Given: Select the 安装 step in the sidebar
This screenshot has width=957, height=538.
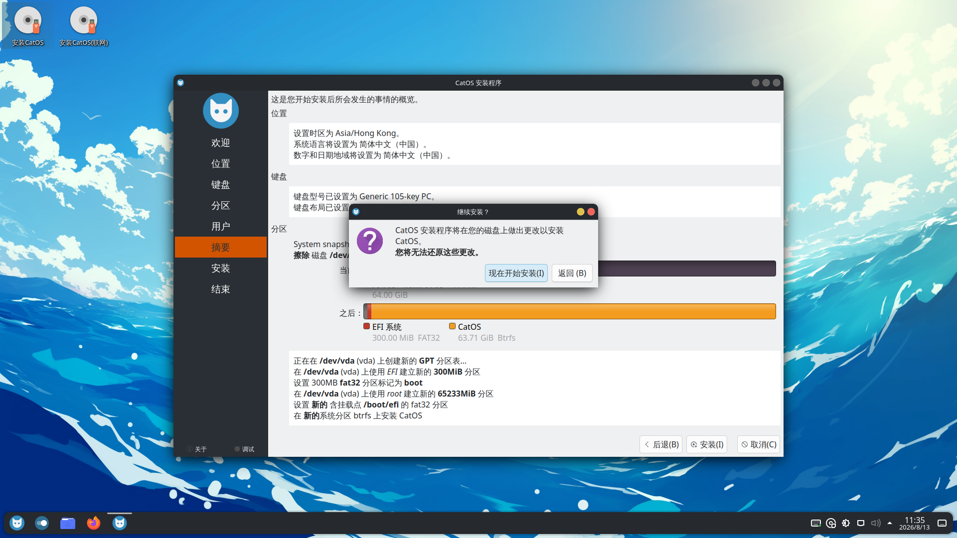Looking at the screenshot, I should [x=221, y=269].
